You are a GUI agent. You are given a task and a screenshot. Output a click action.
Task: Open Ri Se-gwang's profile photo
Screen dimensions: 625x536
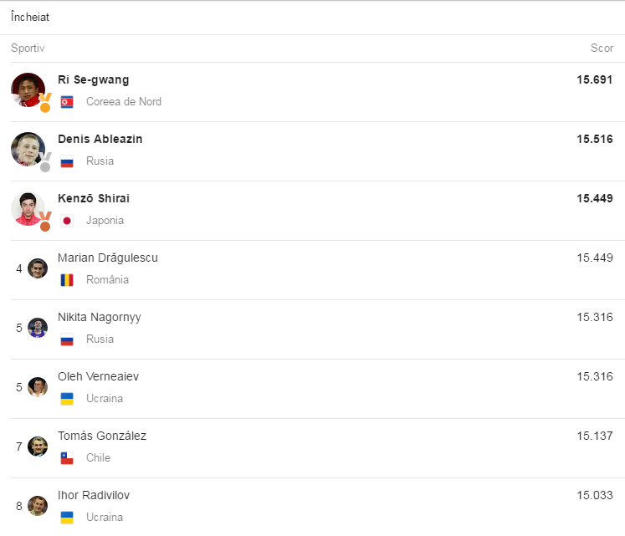(x=28, y=89)
